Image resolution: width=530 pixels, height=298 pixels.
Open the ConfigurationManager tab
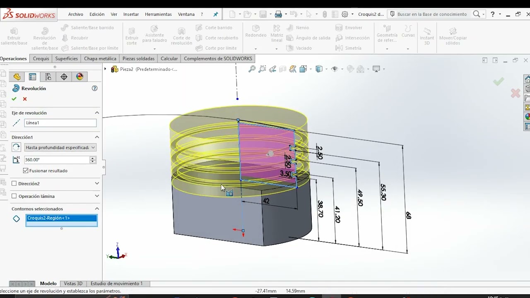click(x=48, y=77)
